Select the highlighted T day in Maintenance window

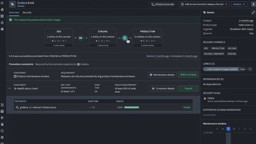point(228,129)
